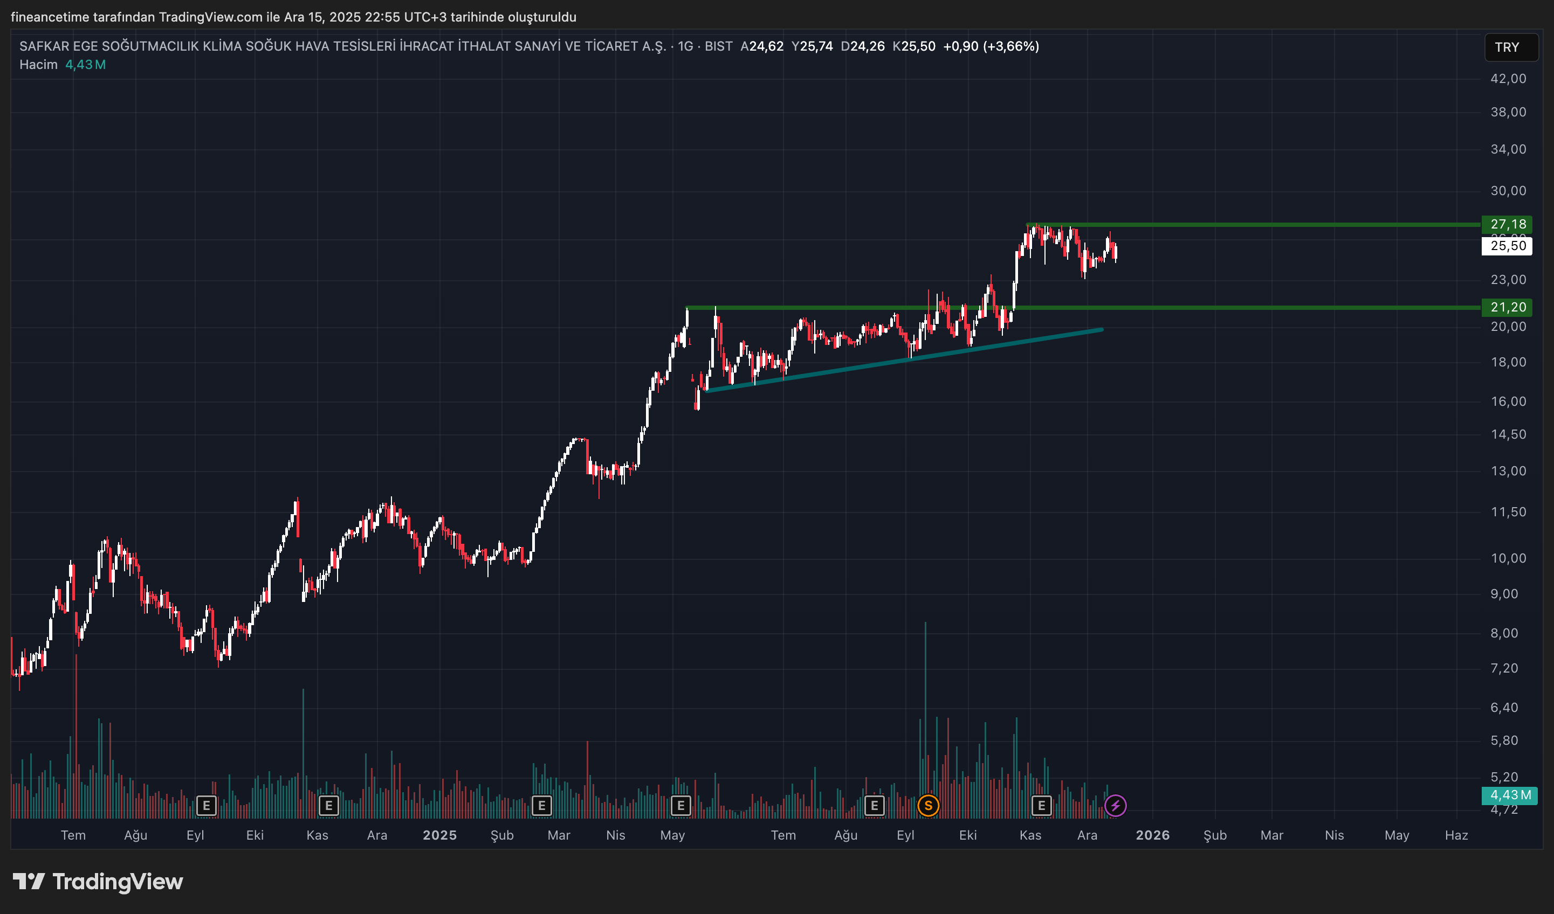
Task: Click the latest E earnings marker on the chart
Action: click(1042, 806)
